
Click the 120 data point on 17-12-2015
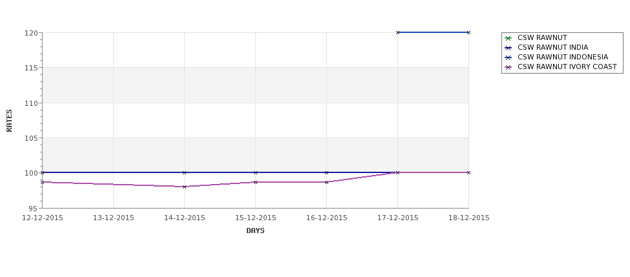tap(398, 32)
